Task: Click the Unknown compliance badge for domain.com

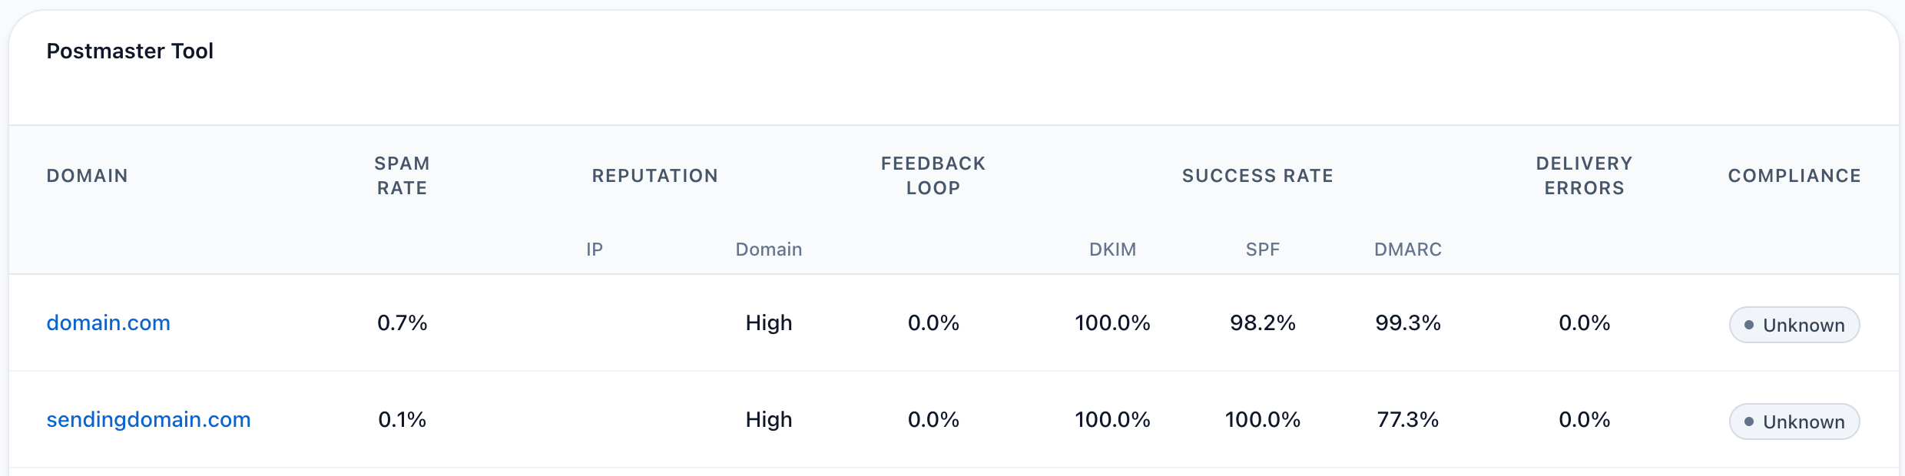Action: [1794, 324]
